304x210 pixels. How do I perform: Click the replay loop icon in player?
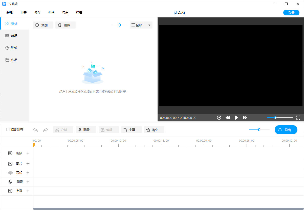219,118
